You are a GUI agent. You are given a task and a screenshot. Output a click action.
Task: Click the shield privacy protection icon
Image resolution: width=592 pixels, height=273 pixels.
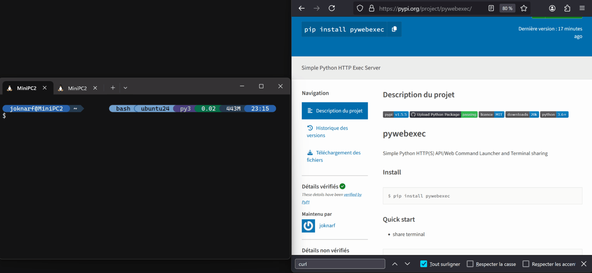pyautogui.click(x=360, y=8)
